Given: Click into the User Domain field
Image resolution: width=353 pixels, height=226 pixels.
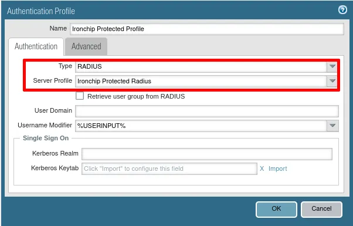Looking at the screenshot, I should tap(206, 111).
